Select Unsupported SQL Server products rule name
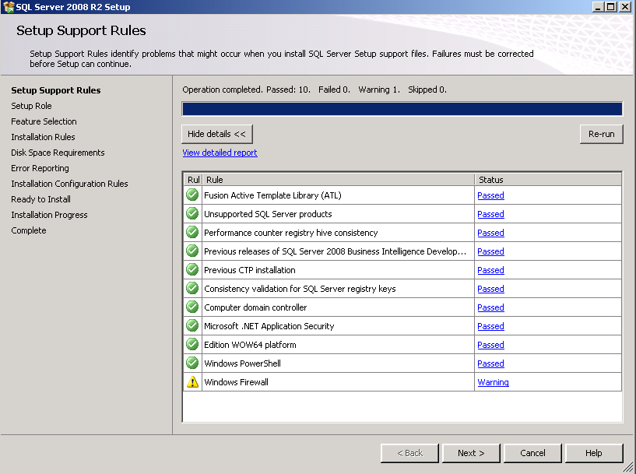Image resolution: width=636 pixels, height=474 pixels. tap(268, 214)
